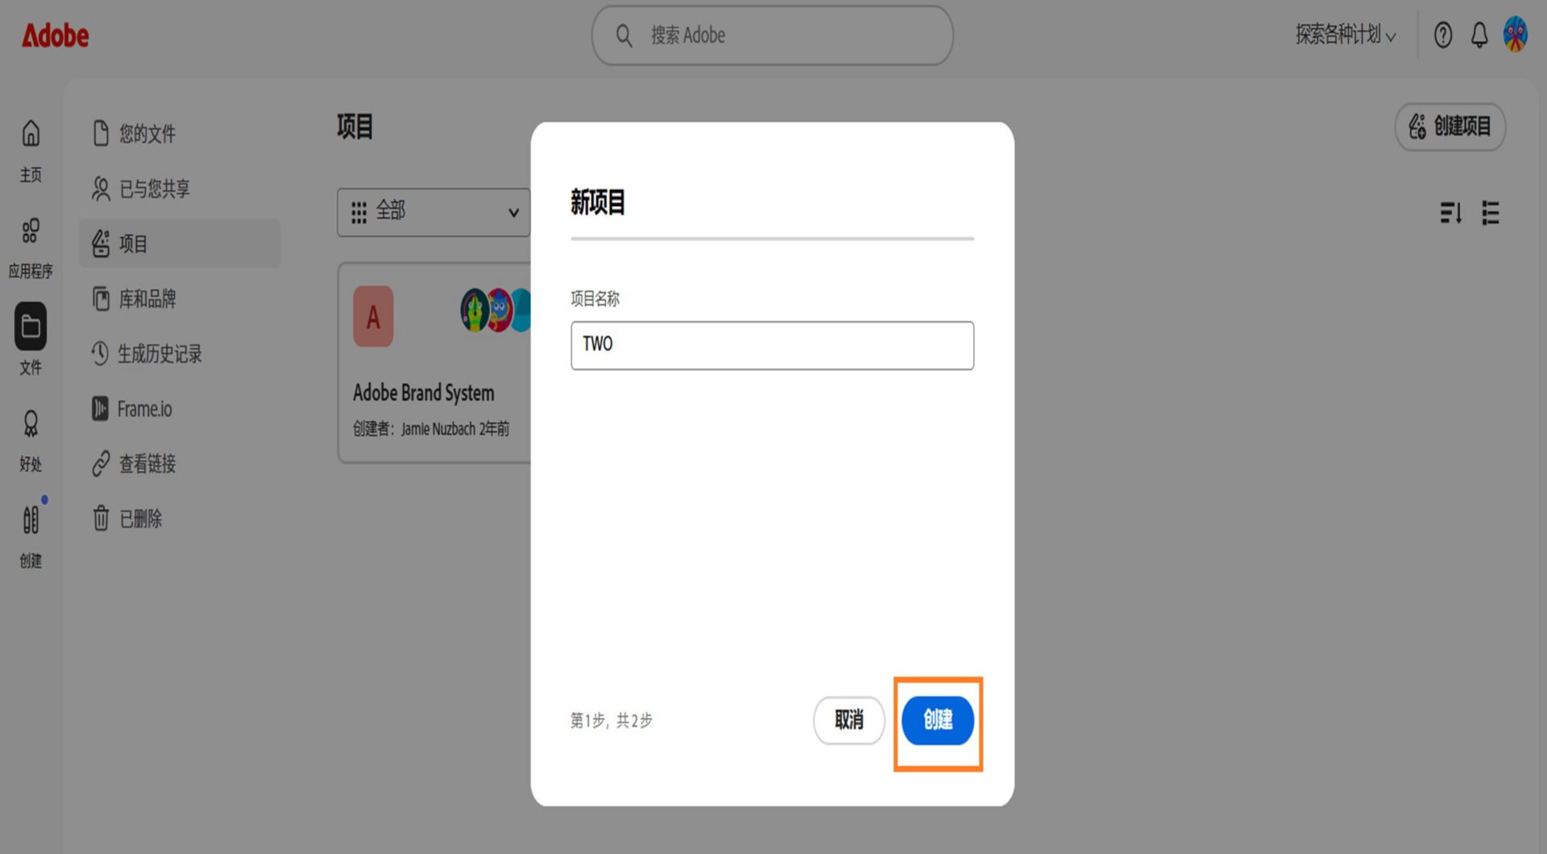The width and height of the screenshot is (1547, 854).
Task: Select 文件 files in left rail
Action: tap(31, 340)
